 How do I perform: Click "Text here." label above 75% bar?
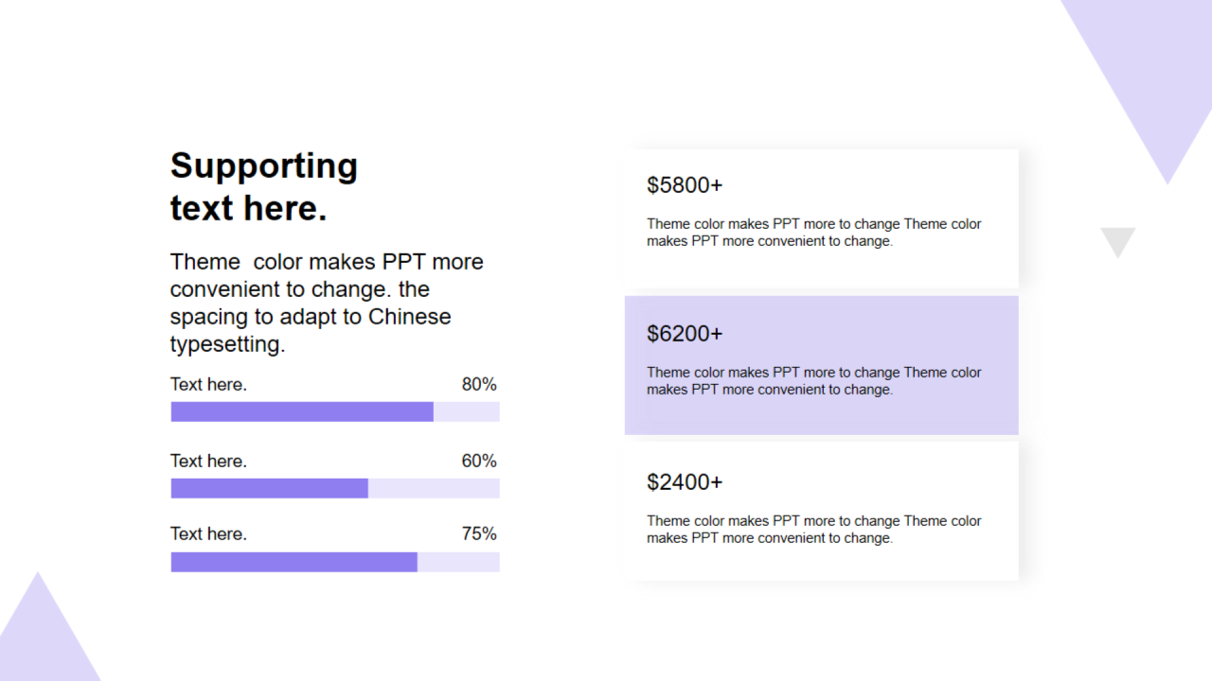pos(208,534)
